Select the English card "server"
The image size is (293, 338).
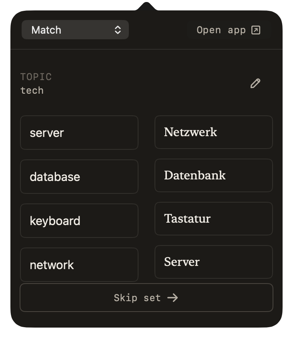tap(79, 133)
